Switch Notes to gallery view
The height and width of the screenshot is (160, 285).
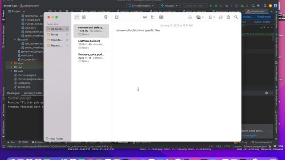coord(84,17)
